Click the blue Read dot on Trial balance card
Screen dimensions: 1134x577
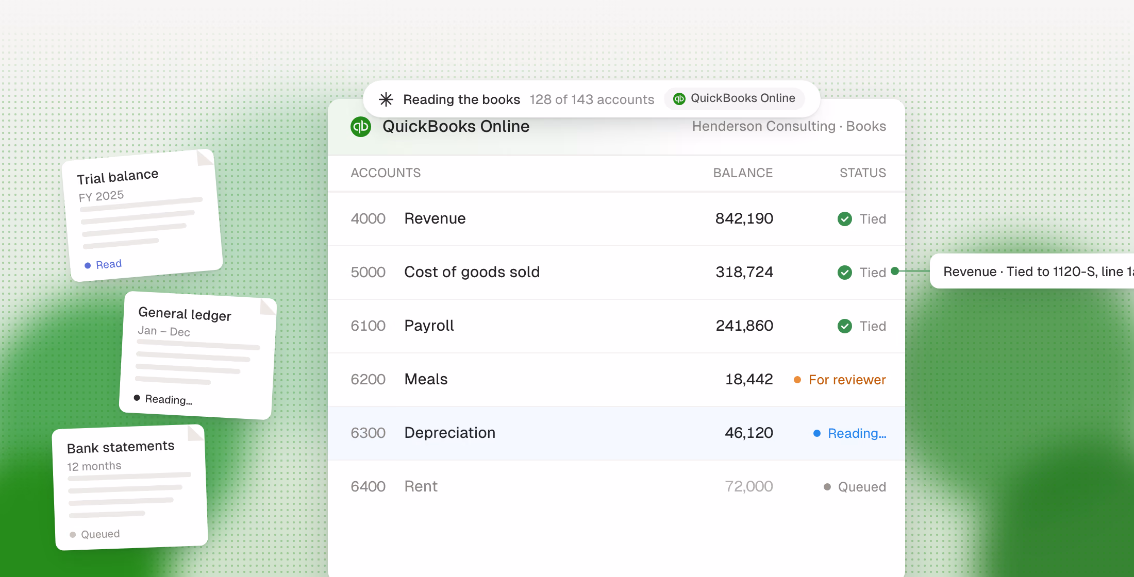88,265
